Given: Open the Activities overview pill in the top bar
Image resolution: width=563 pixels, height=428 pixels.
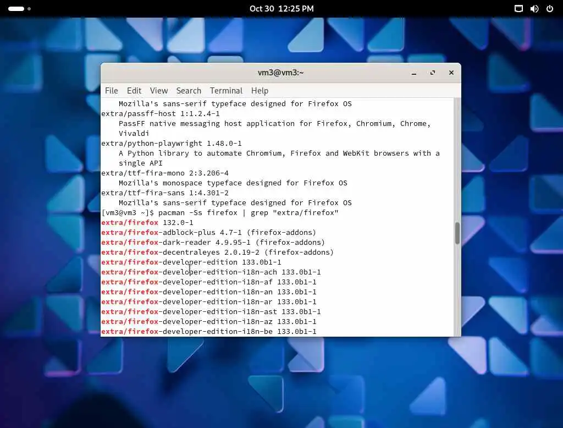Looking at the screenshot, I should pyautogui.click(x=19, y=9).
